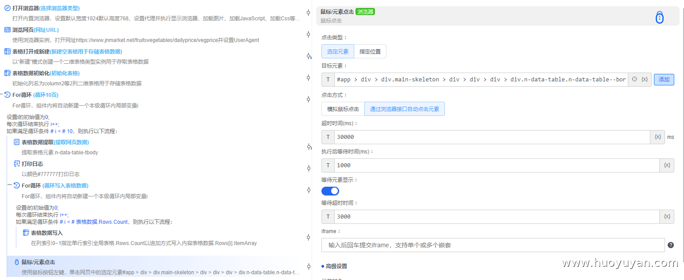Open the (提取网页数据) link
This screenshot has height=280, width=684.
(71, 142)
